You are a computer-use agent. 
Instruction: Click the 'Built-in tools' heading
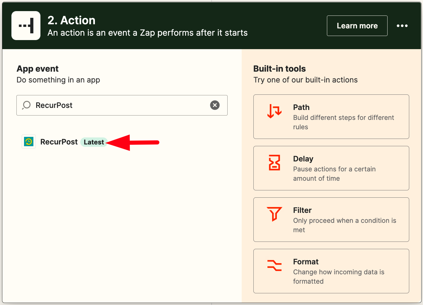point(279,69)
